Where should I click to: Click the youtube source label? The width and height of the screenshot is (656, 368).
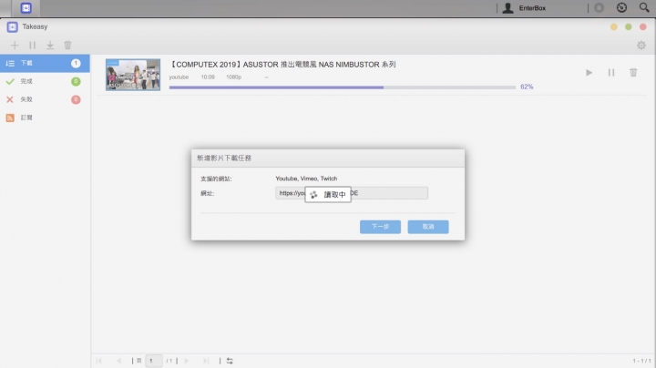pyautogui.click(x=179, y=77)
